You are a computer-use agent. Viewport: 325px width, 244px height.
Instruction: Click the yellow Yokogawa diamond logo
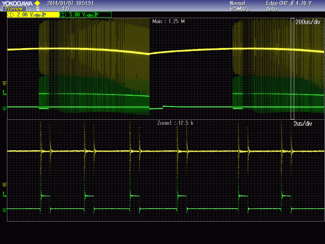tap(37, 3)
